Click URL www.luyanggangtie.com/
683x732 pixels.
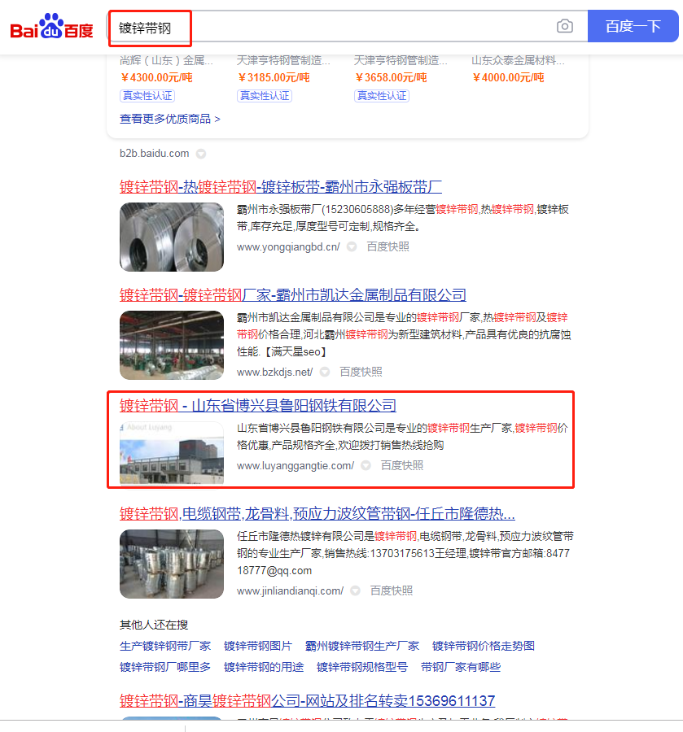click(x=296, y=466)
